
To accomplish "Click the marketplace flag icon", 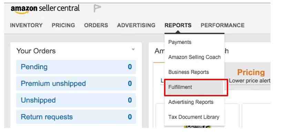I will pyautogui.click(x=97, y=9).
